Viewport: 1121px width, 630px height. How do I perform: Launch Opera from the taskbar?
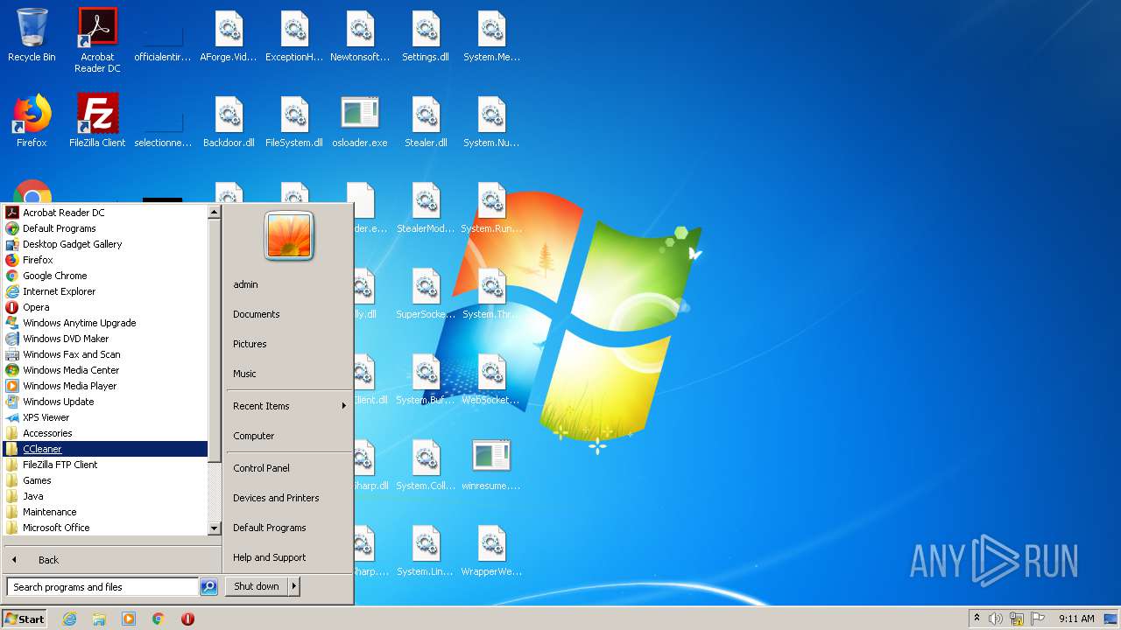[187, 619]
